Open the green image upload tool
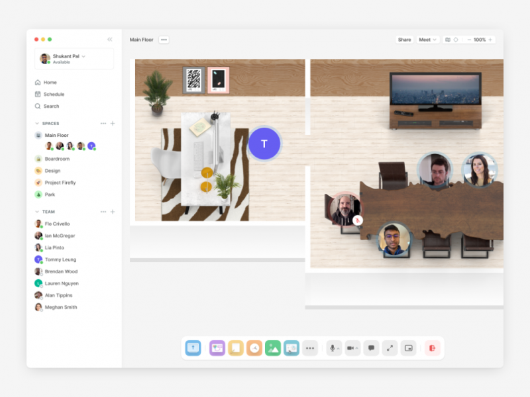 pos(273,347)
